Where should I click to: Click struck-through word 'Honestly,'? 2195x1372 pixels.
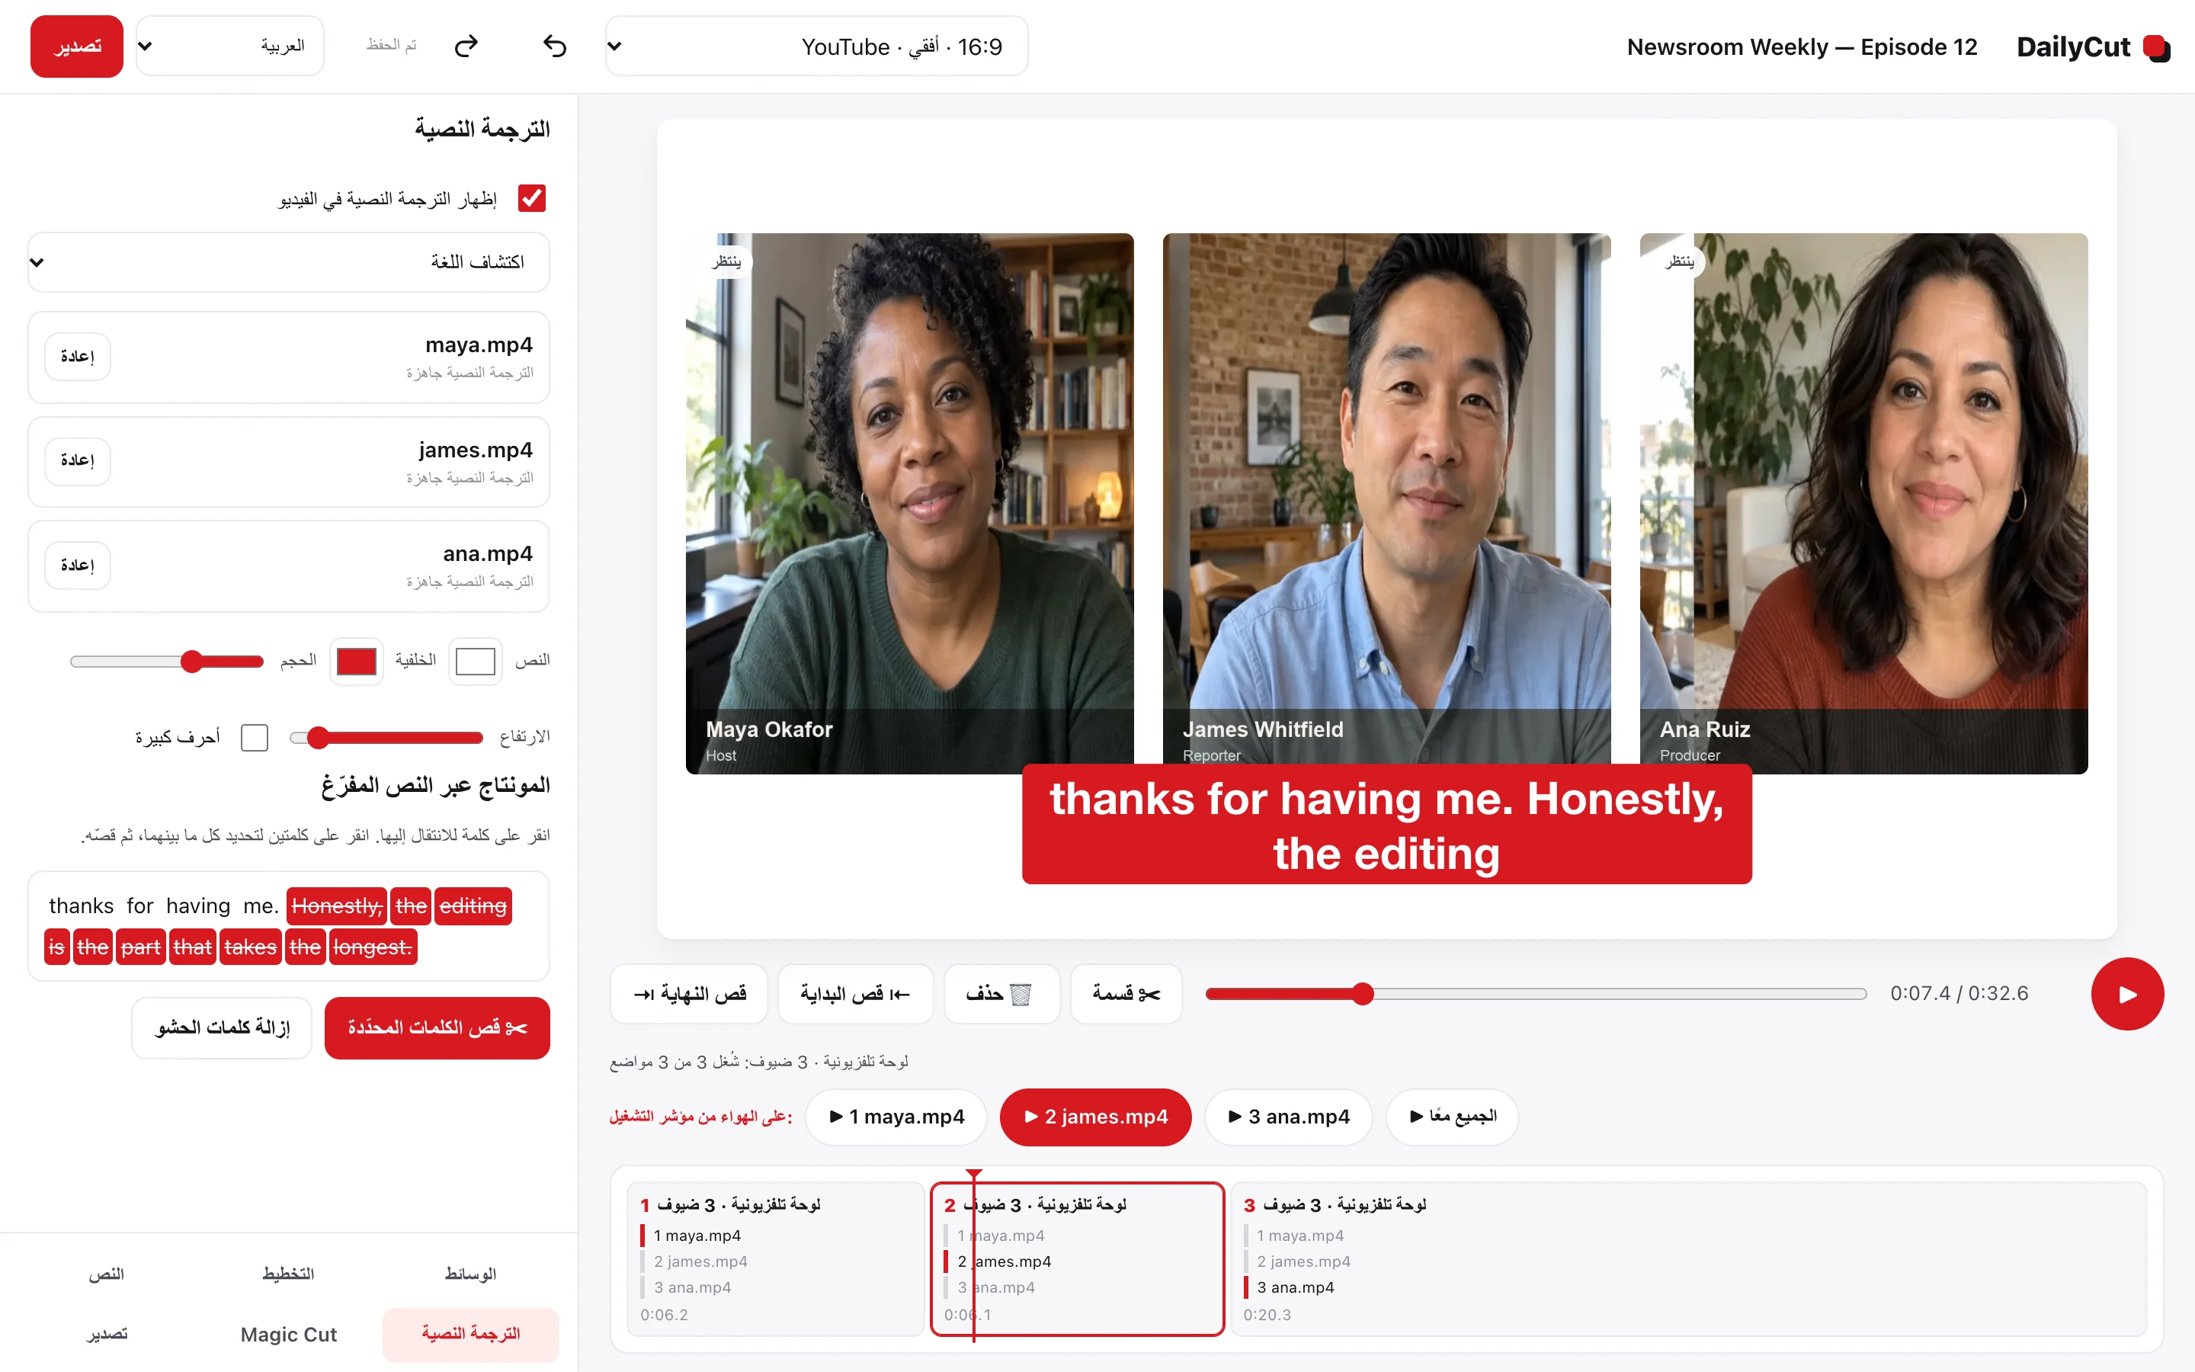point(337,906)
